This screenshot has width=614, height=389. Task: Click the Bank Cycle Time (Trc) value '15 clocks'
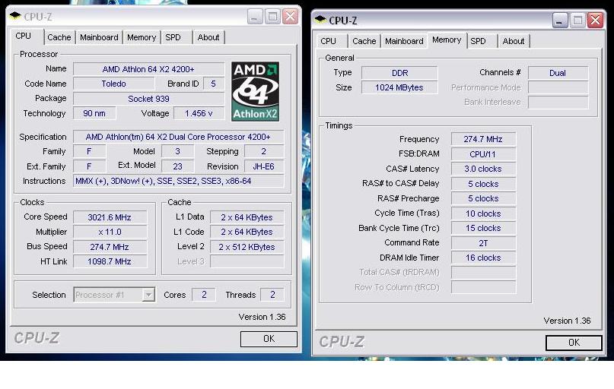pyautogui.click(x=483, y=229)
